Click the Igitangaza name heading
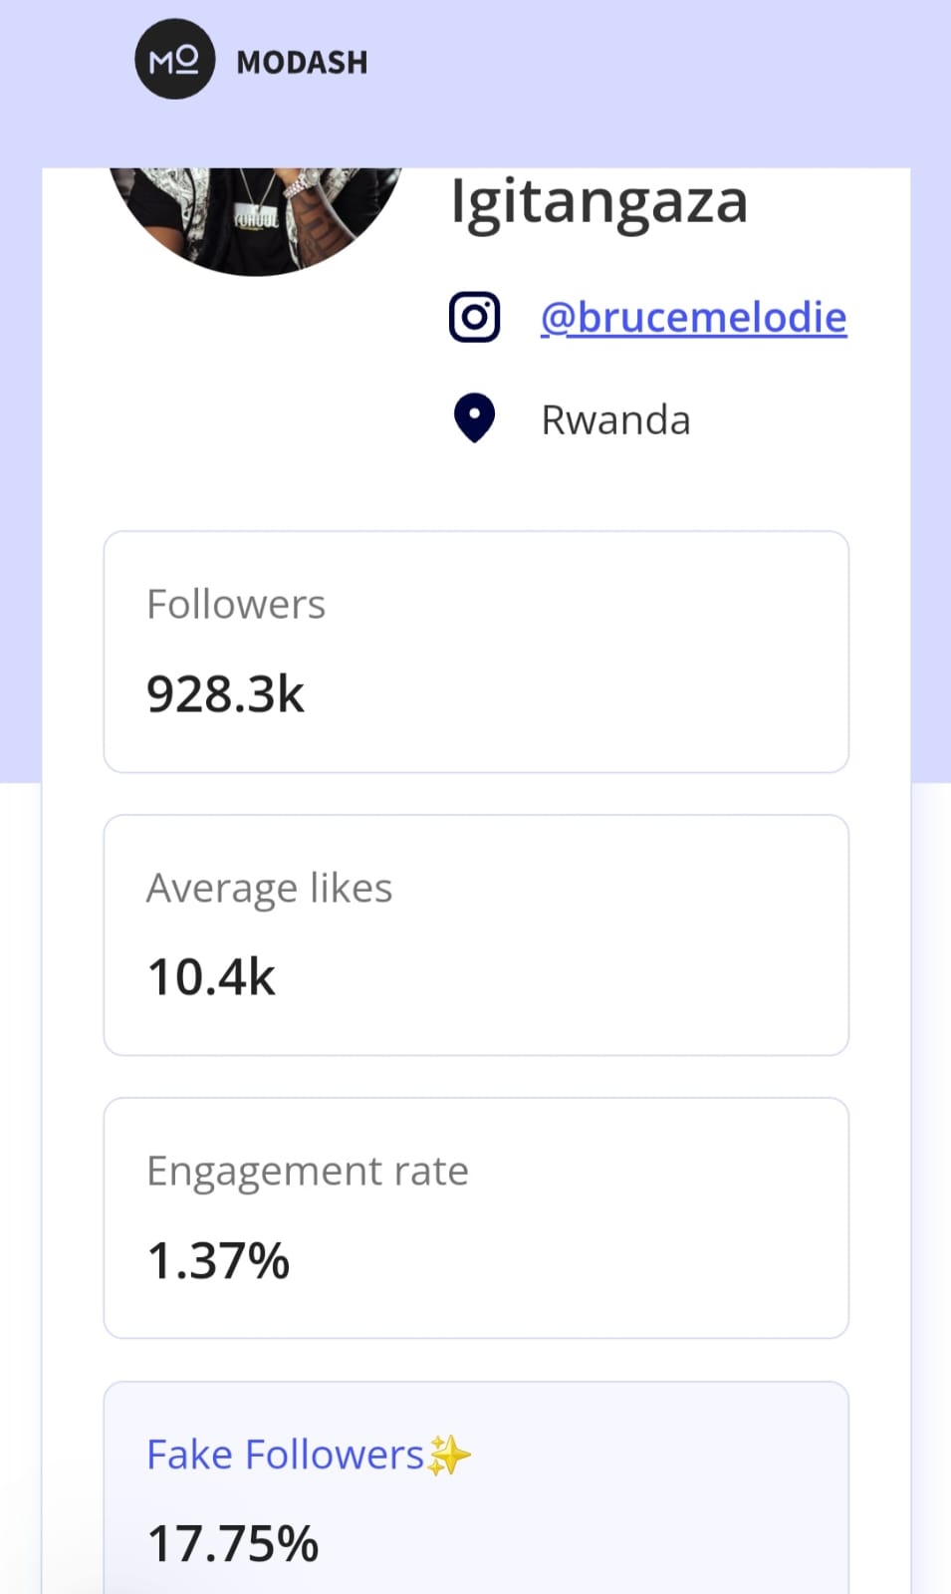Screen dimensions: 951x1594 point(598,202)
